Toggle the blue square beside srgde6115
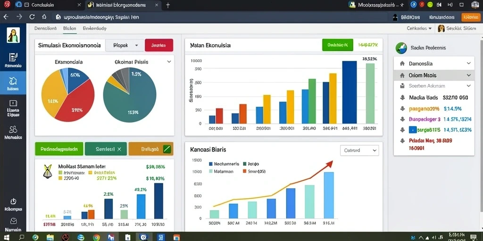 tap(412, 130)
